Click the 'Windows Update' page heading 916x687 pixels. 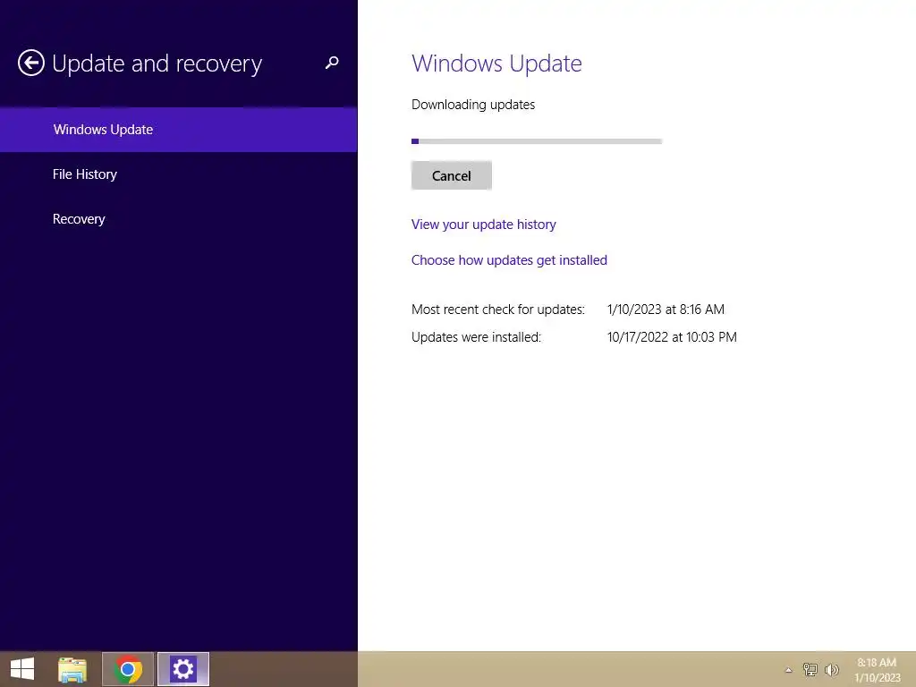tap(496, 64)
